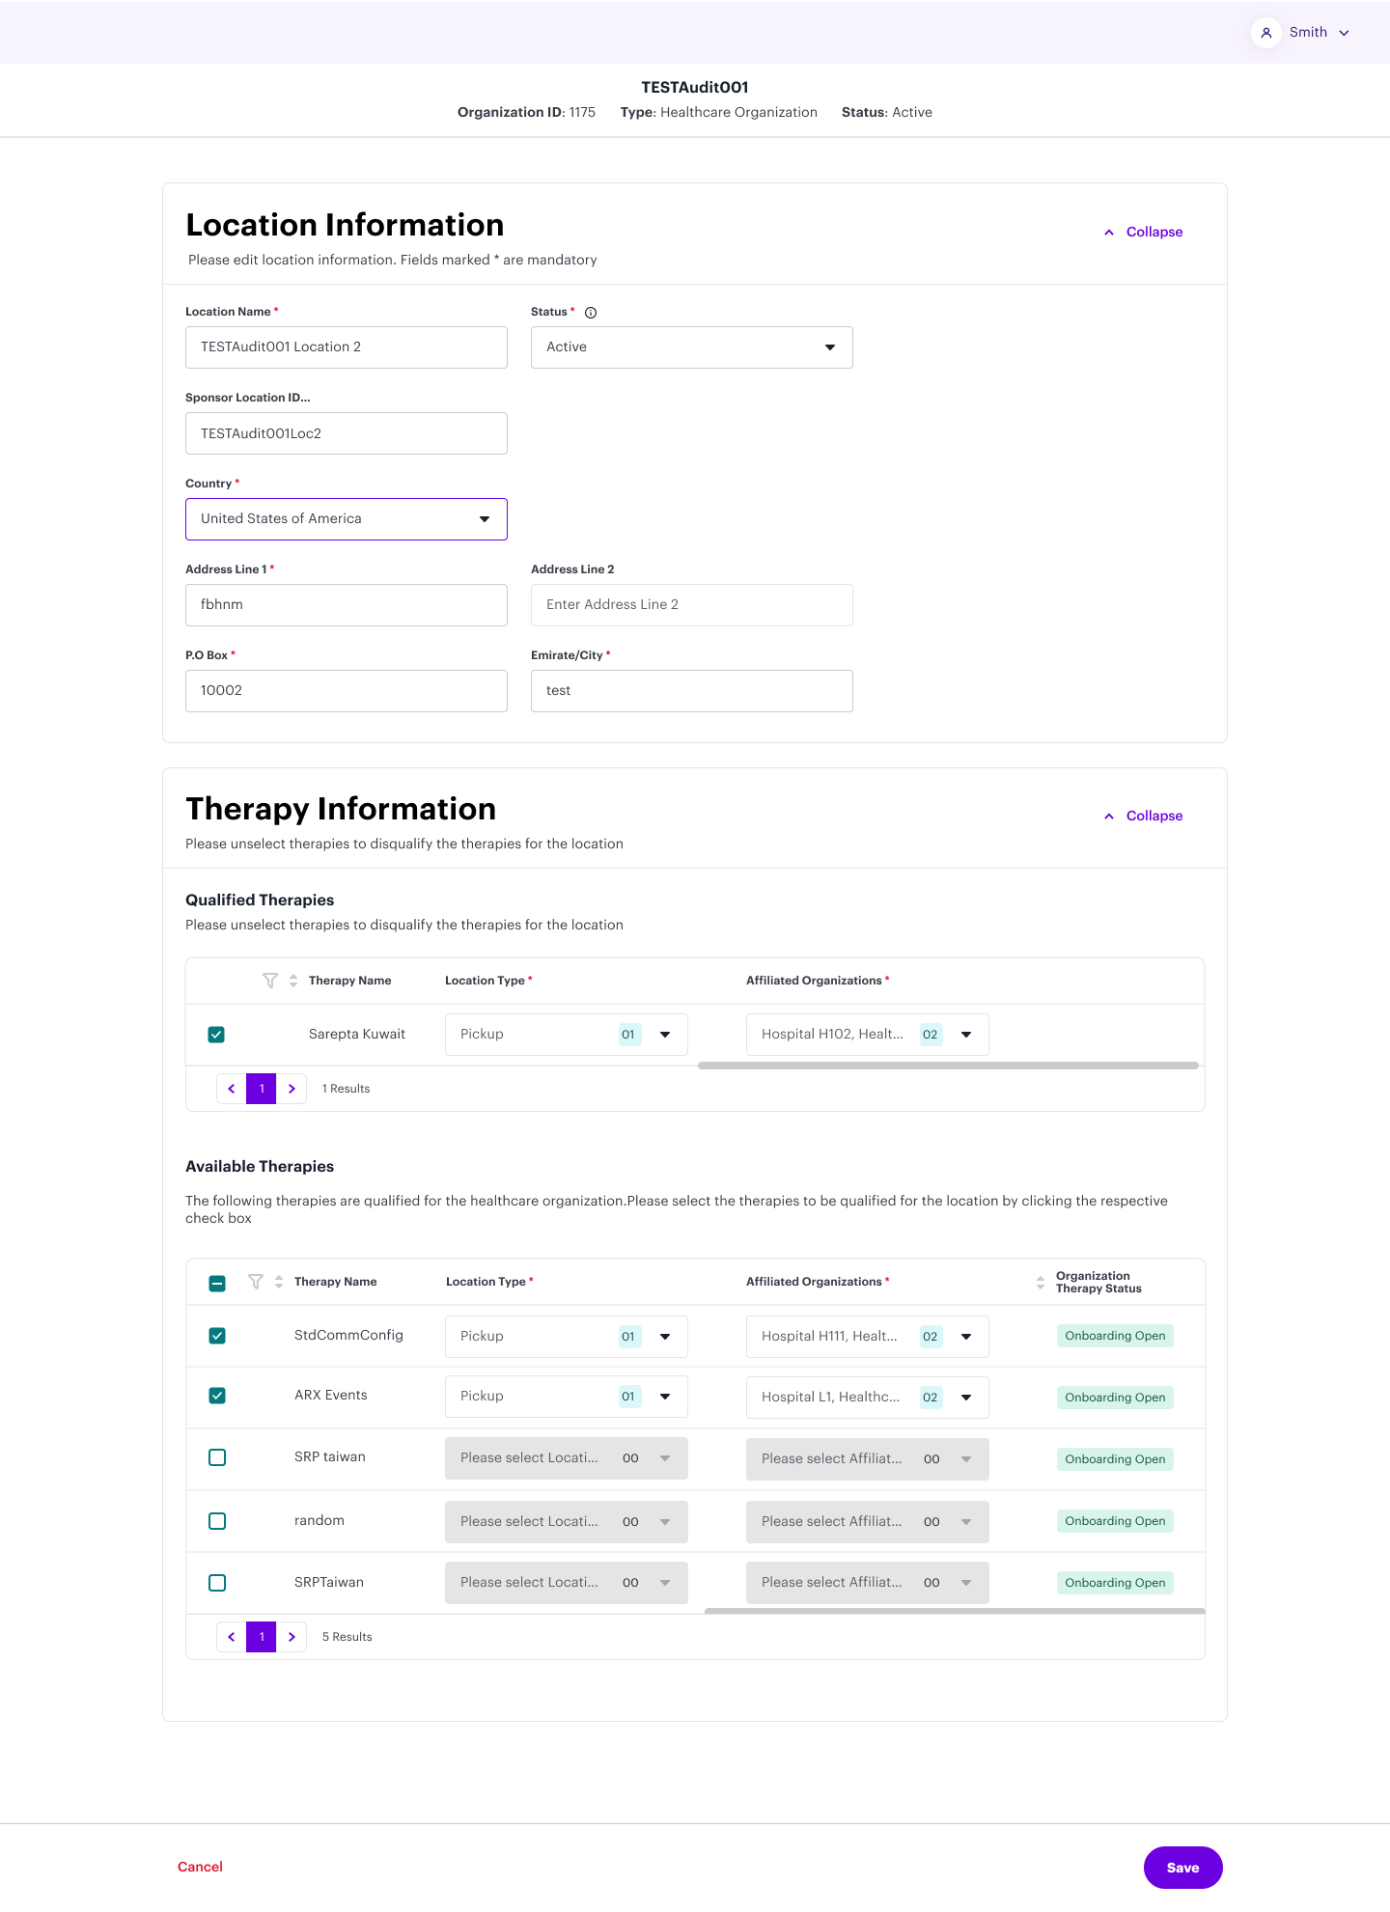Click filter icon in Available Therapies table
The image size is (1390, 1912).
(256, 1282)
